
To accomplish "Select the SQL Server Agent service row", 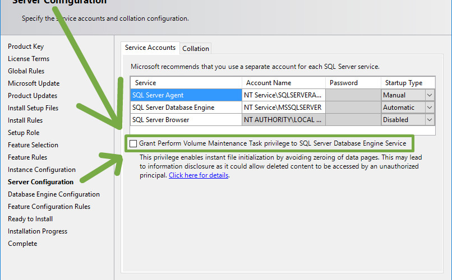I will tap(186, 95).
